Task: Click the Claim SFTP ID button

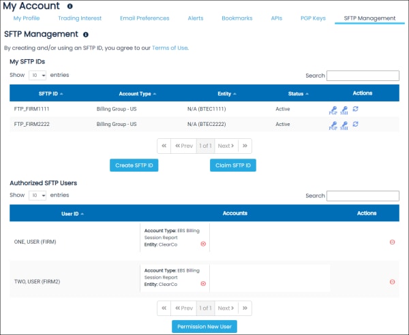Action: 232,165
